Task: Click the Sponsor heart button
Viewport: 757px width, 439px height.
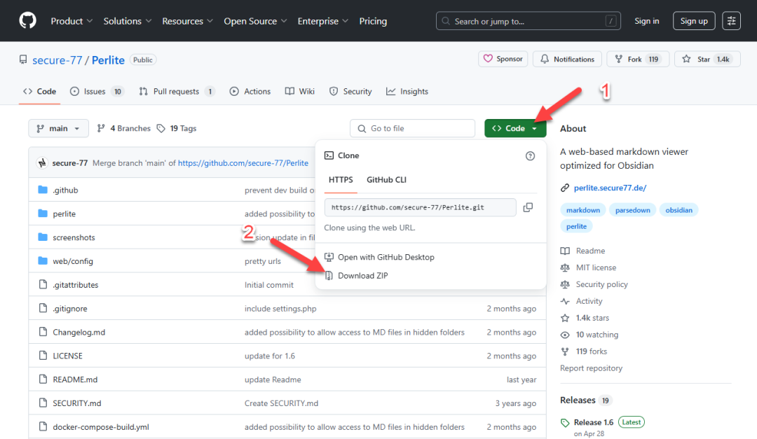Action: tap(503, 60)
